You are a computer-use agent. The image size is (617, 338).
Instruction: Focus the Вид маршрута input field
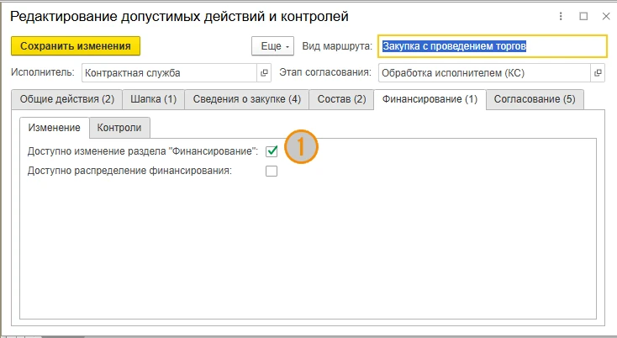coord(493,46)
